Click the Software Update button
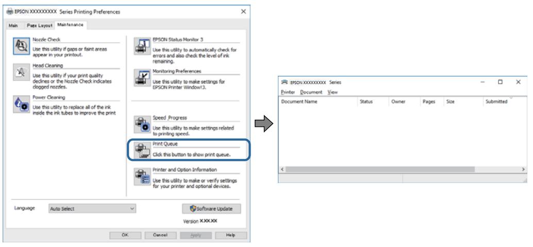533x247 pixels. pyautogui.click(x=211, y=208)
